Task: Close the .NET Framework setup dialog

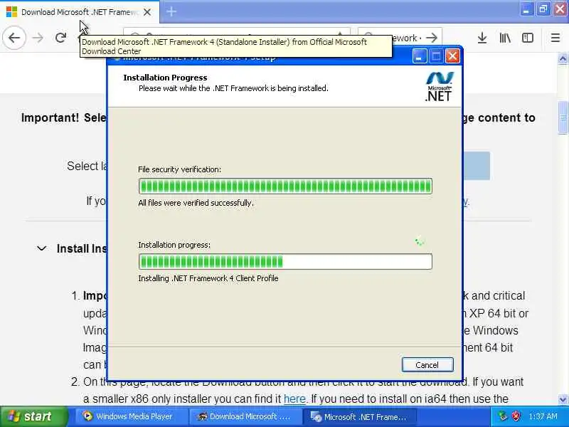Action: (452, 56)
